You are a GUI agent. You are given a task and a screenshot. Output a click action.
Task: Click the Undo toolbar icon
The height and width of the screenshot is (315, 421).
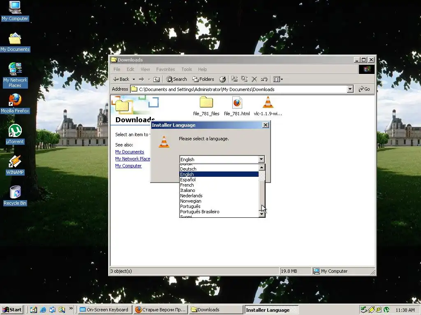[x=264, y=79]
